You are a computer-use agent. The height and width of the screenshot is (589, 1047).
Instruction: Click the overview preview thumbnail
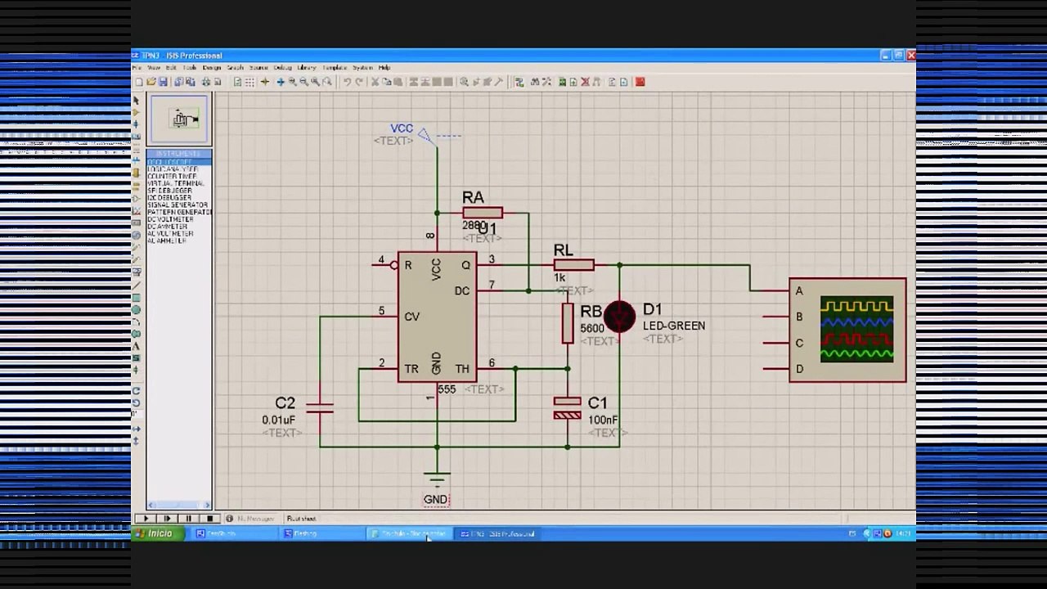click(x=179, y=119)
